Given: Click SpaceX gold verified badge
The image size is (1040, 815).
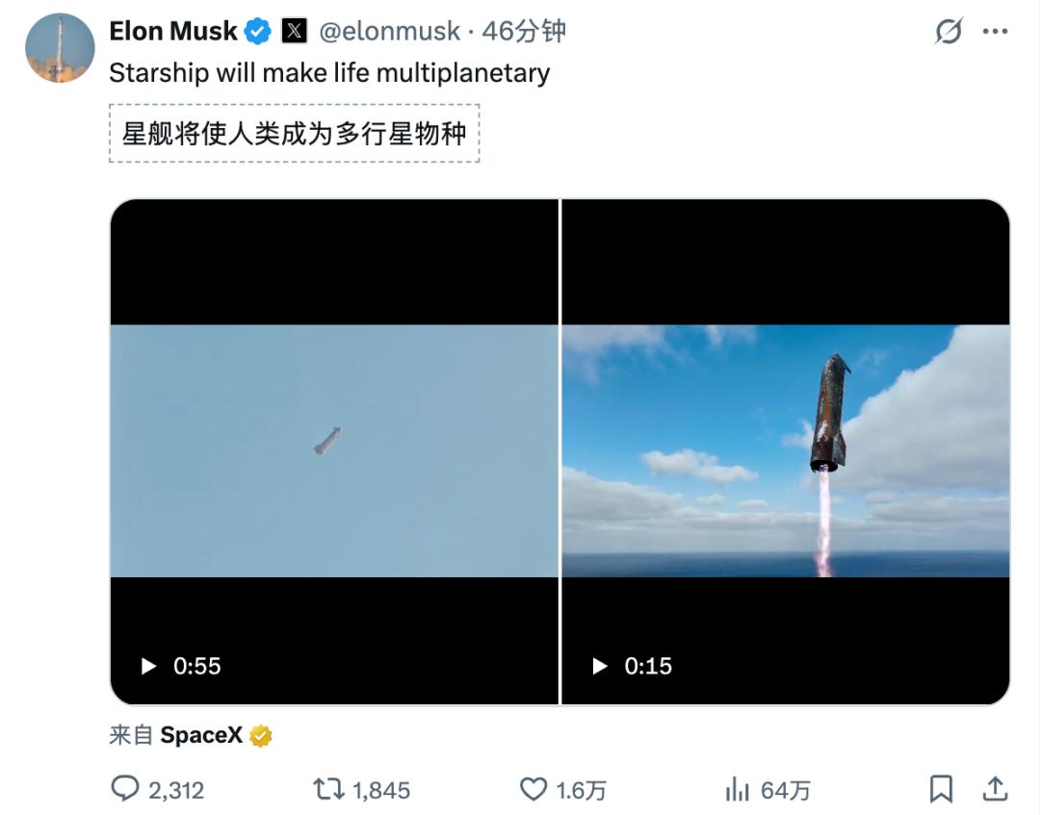Looking at the screenshot, I should pos(261,736).
